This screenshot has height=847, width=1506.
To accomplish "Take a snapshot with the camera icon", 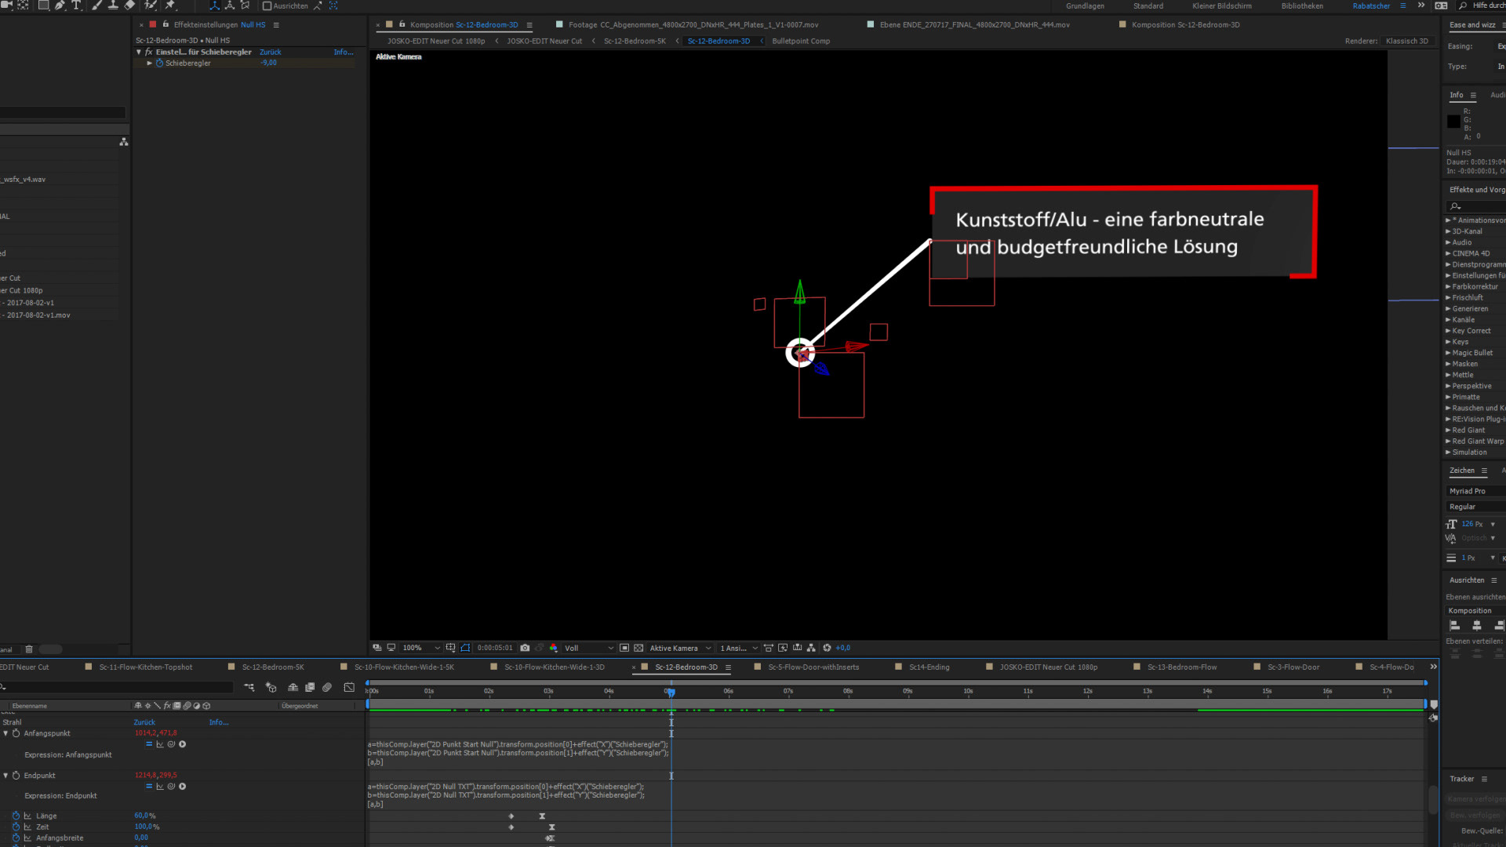I will [525, 648].
